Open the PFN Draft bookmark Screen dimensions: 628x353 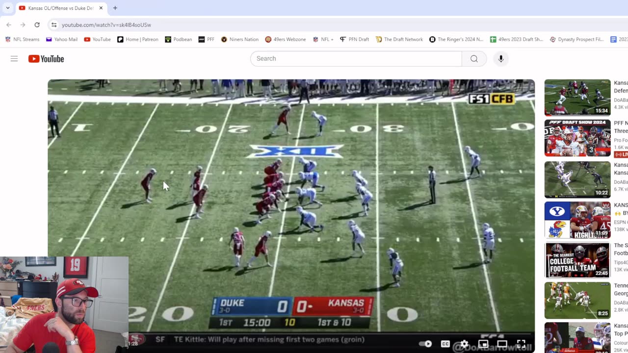click(354, 39)
